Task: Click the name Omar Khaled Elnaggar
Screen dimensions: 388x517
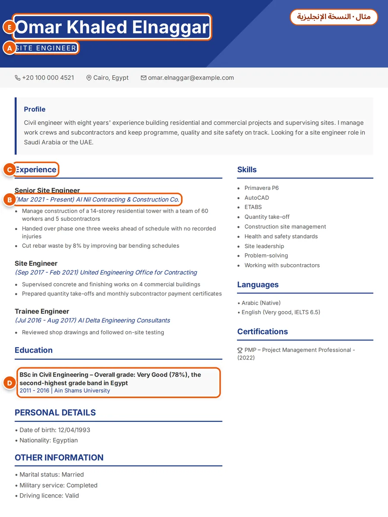Action: pyautogui.click(x=113, y=27)
